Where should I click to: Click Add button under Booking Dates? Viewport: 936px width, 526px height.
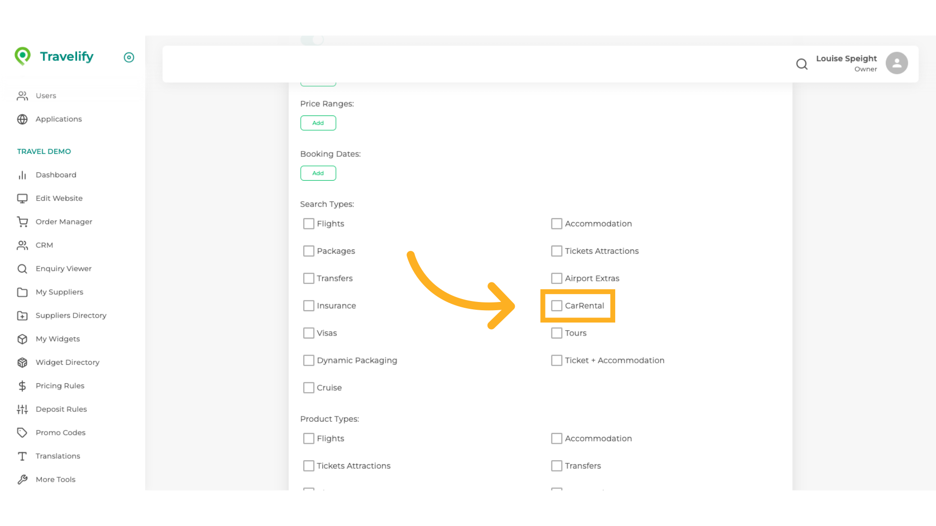318,173
